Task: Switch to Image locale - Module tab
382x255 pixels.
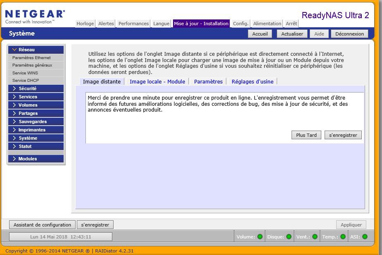Action: 157,81
